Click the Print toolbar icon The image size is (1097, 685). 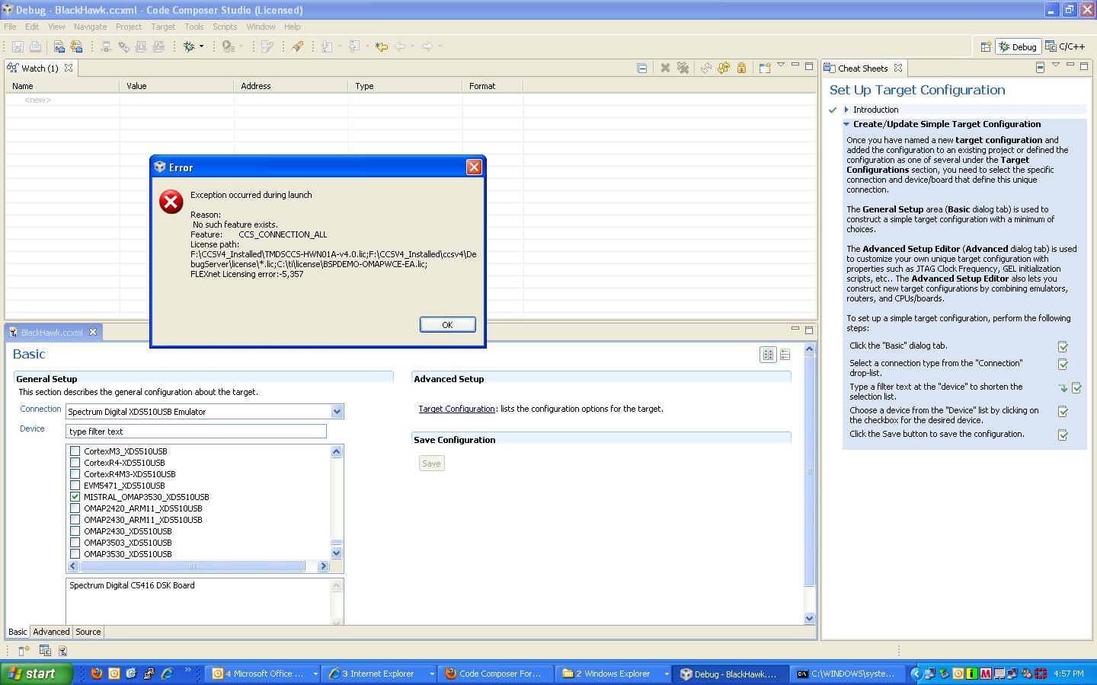(35, 46)
